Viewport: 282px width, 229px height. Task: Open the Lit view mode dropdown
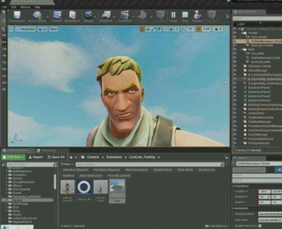(x=42, y=29)
